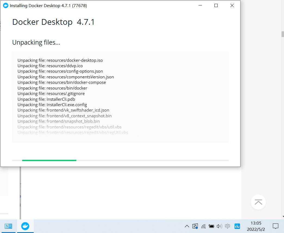This screenshot has height=233, width=284.
Task: Check the battery status in the tray
Action: pos(211,226)
